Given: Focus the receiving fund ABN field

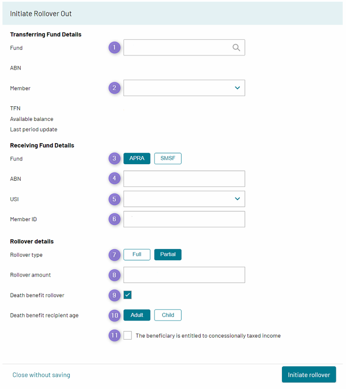Looking at the screenshot, I should coord(184,179).
